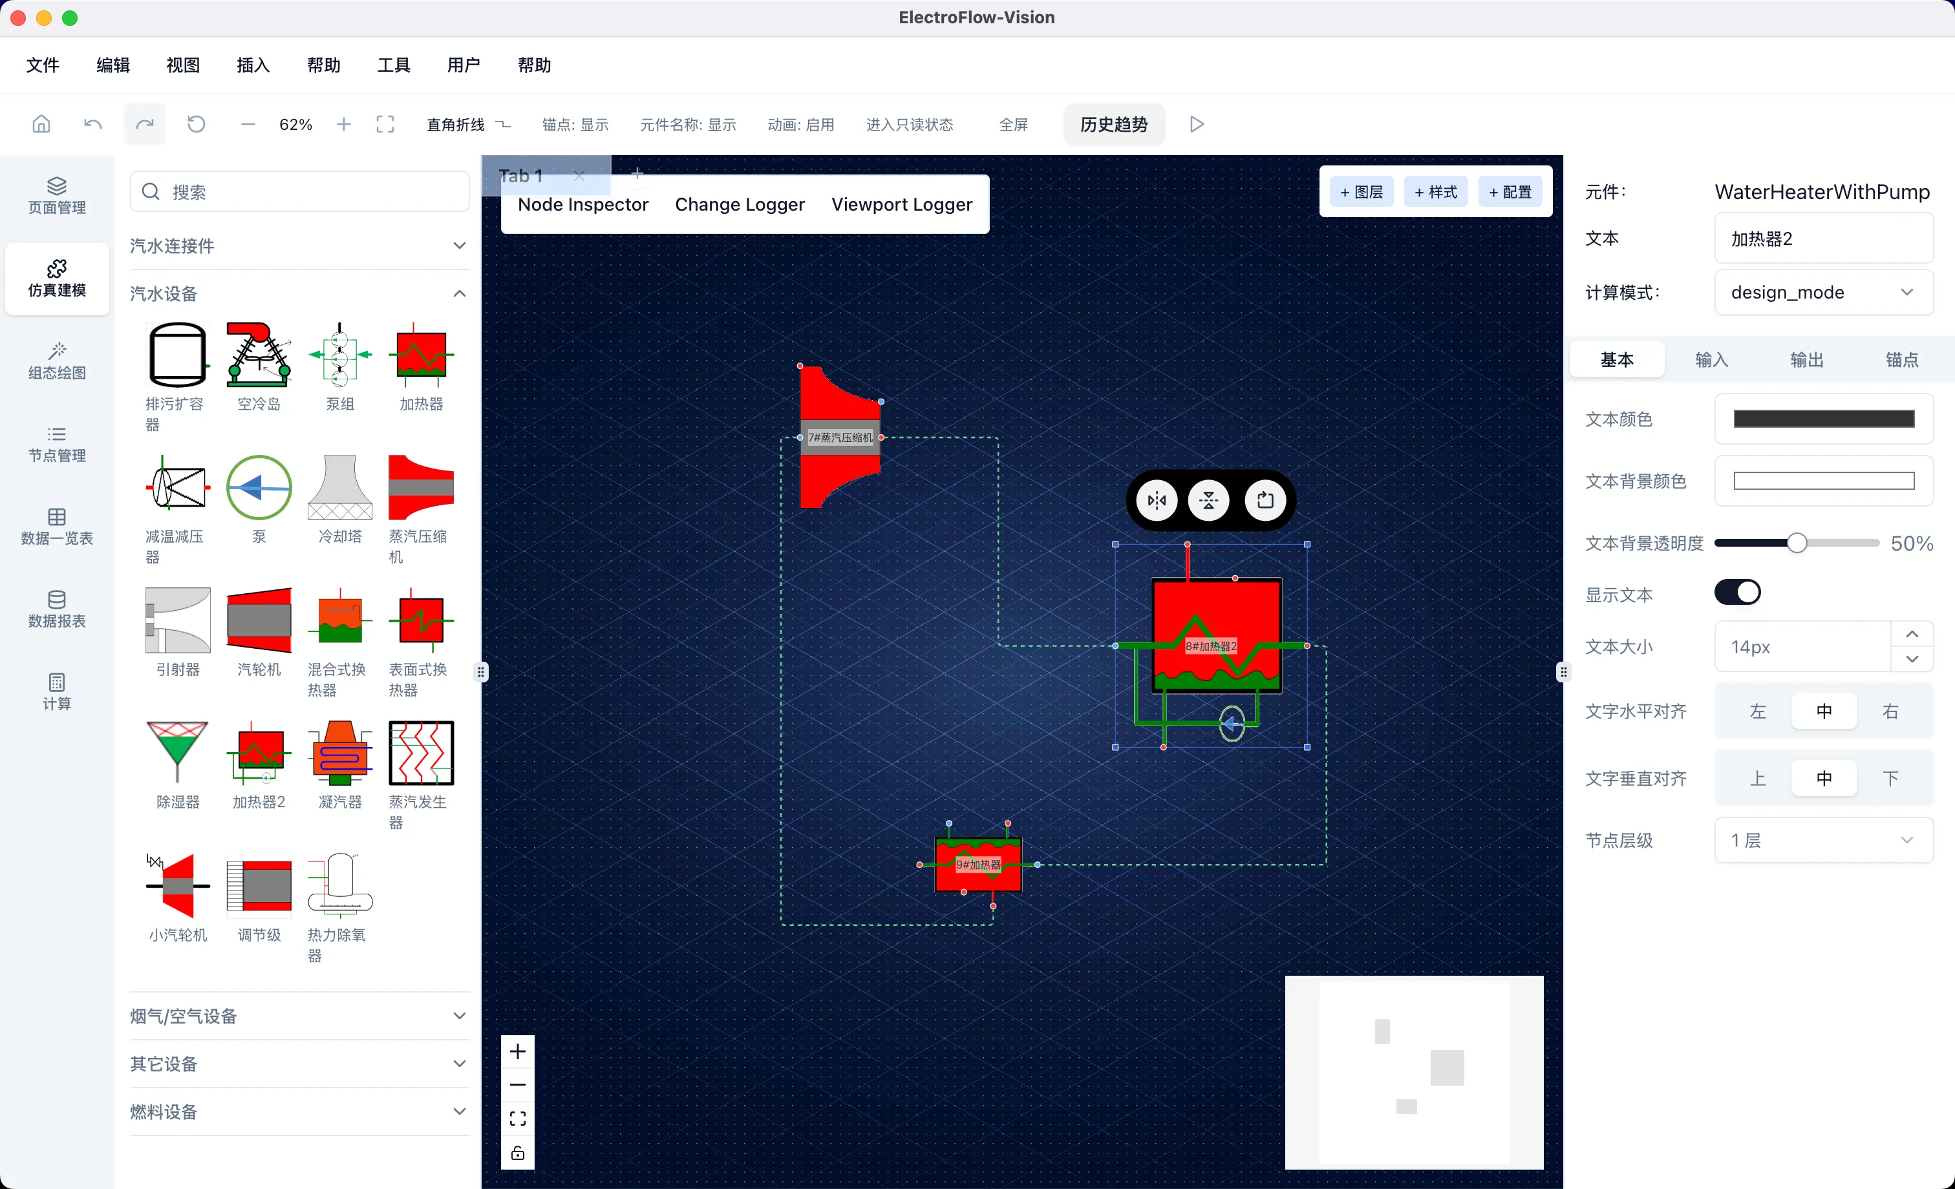Click the 历史趋势 button
The height and width of the screenshot is (1189, 1955).
(1113, 125)
